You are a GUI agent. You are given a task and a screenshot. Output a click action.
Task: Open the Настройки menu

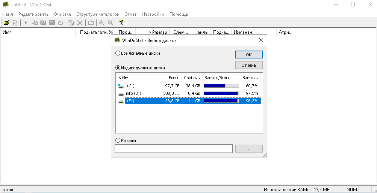pos(153,14)
